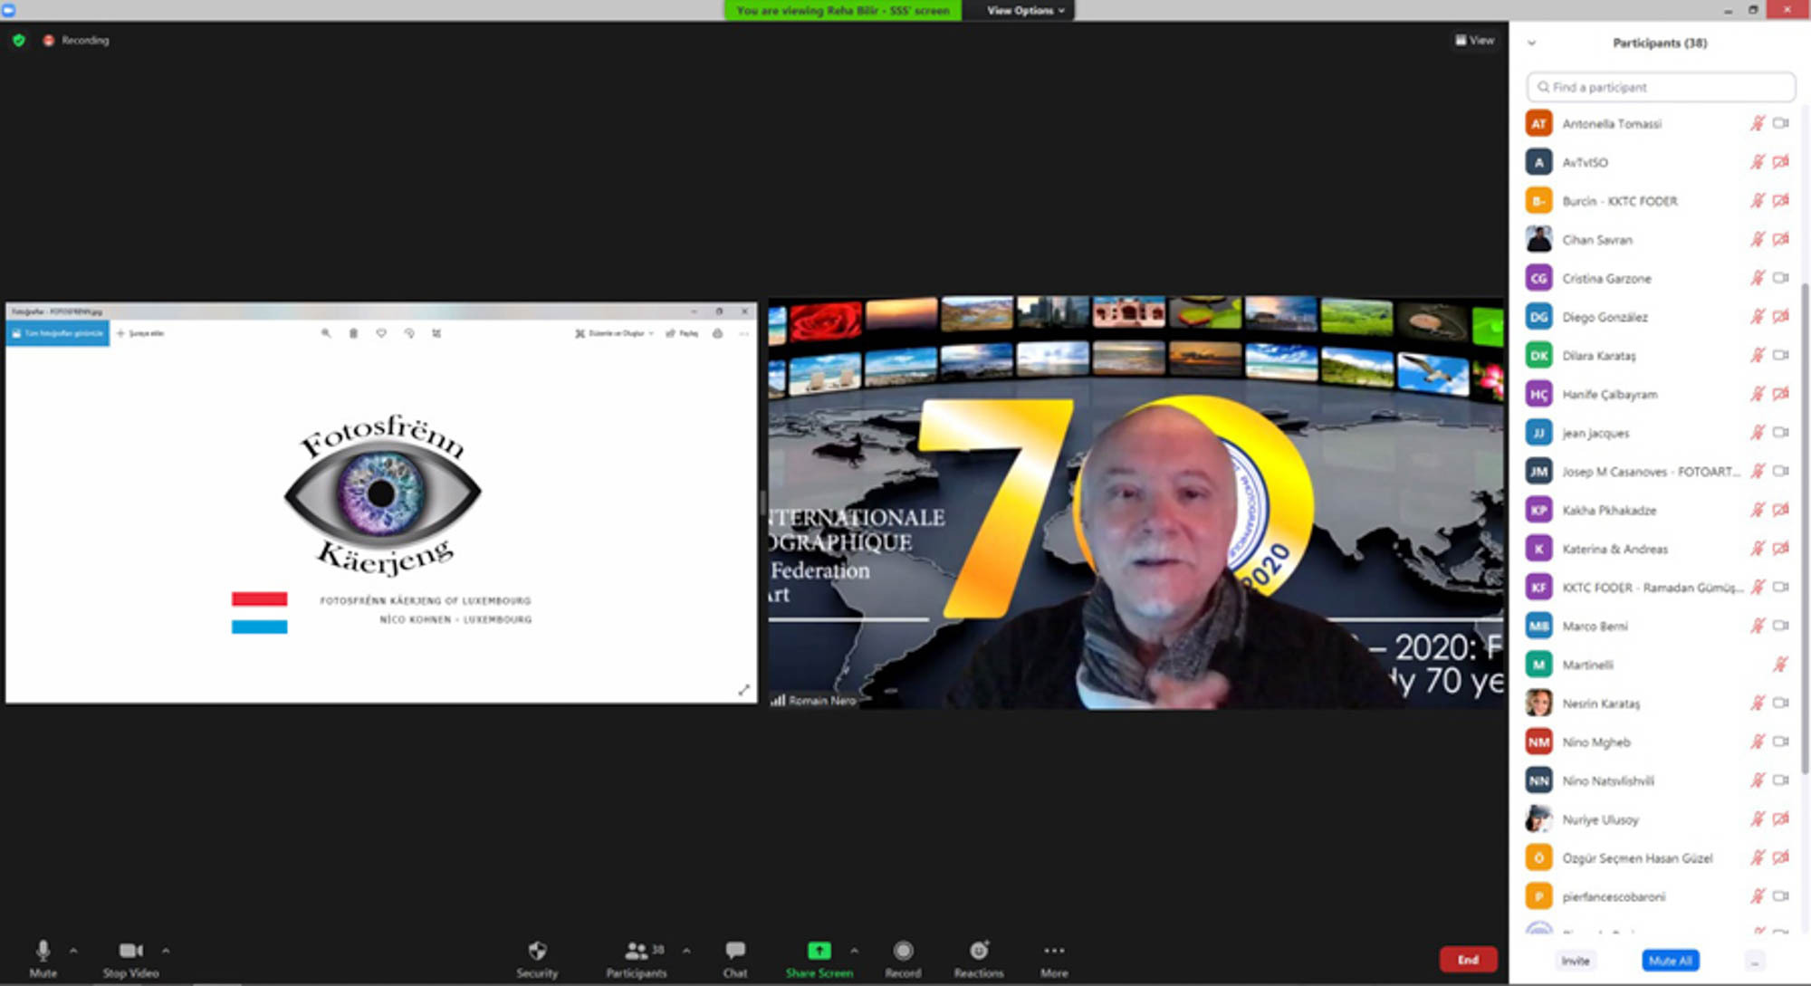Open the Reactions emoji icon
The image size is (1811, 986).
click(x=979, y=952)
